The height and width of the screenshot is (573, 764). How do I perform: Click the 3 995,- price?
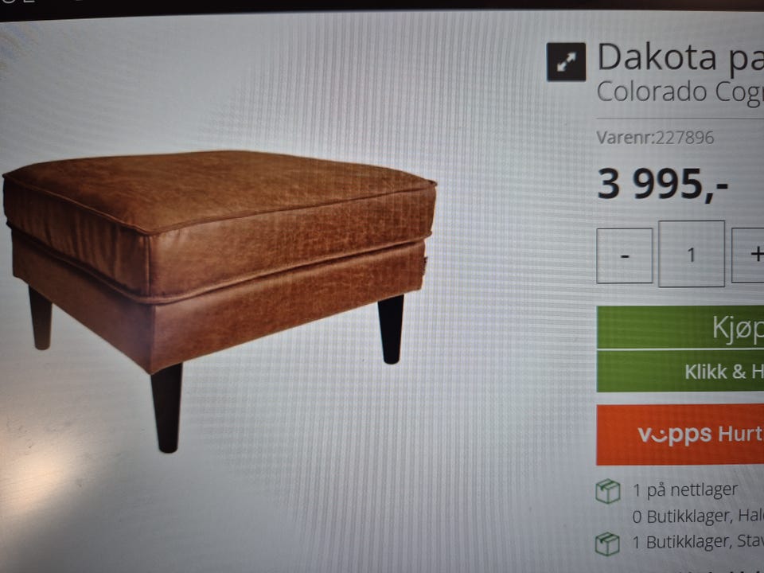[662, 184]
